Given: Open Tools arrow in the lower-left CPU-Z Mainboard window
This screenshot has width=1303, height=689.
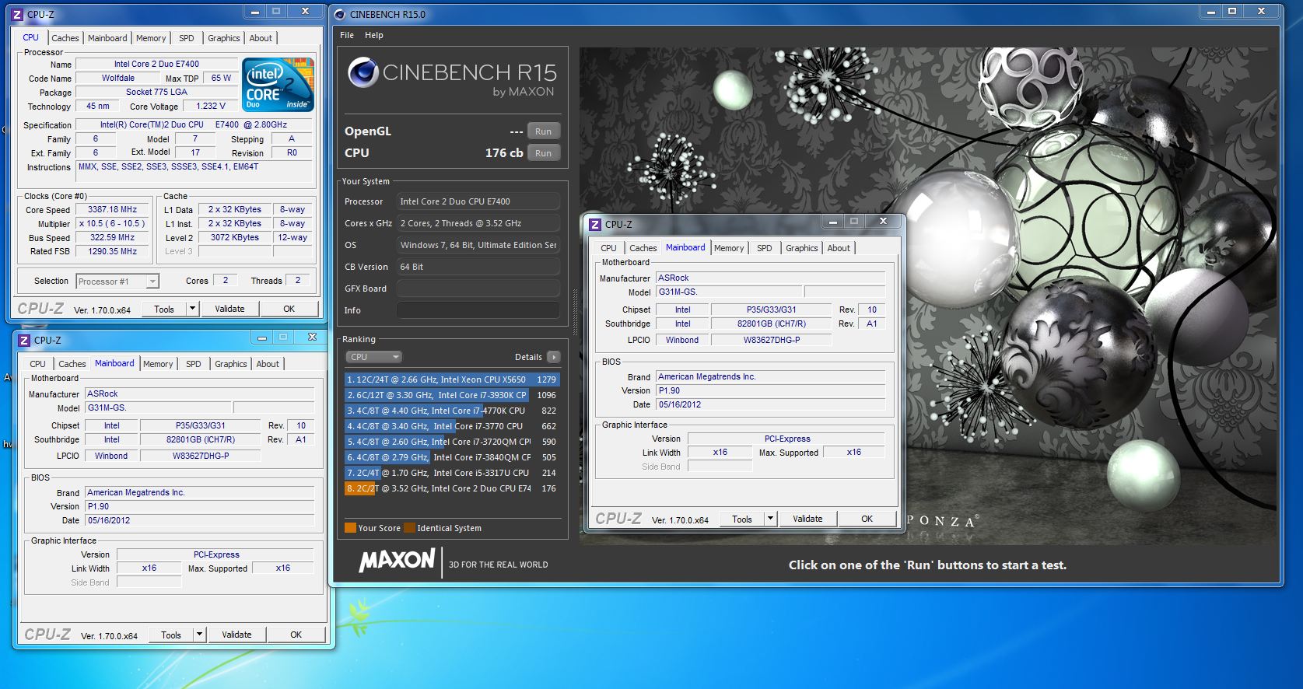Looking at the screenshot, I should click(x=199, y=635).
